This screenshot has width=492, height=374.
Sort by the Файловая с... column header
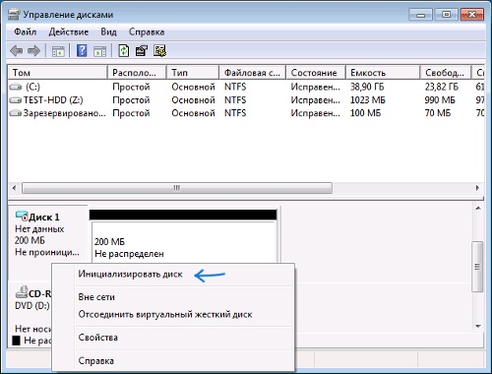253,73
